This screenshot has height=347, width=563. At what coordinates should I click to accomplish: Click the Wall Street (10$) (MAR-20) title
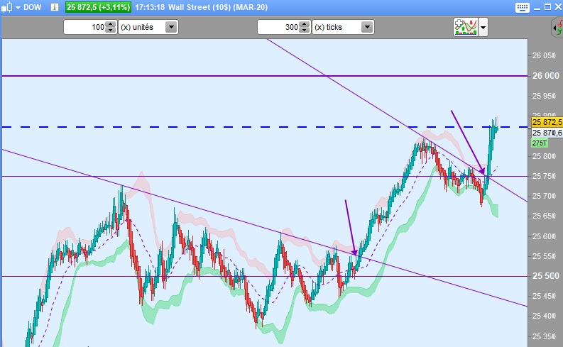(217, 7)
